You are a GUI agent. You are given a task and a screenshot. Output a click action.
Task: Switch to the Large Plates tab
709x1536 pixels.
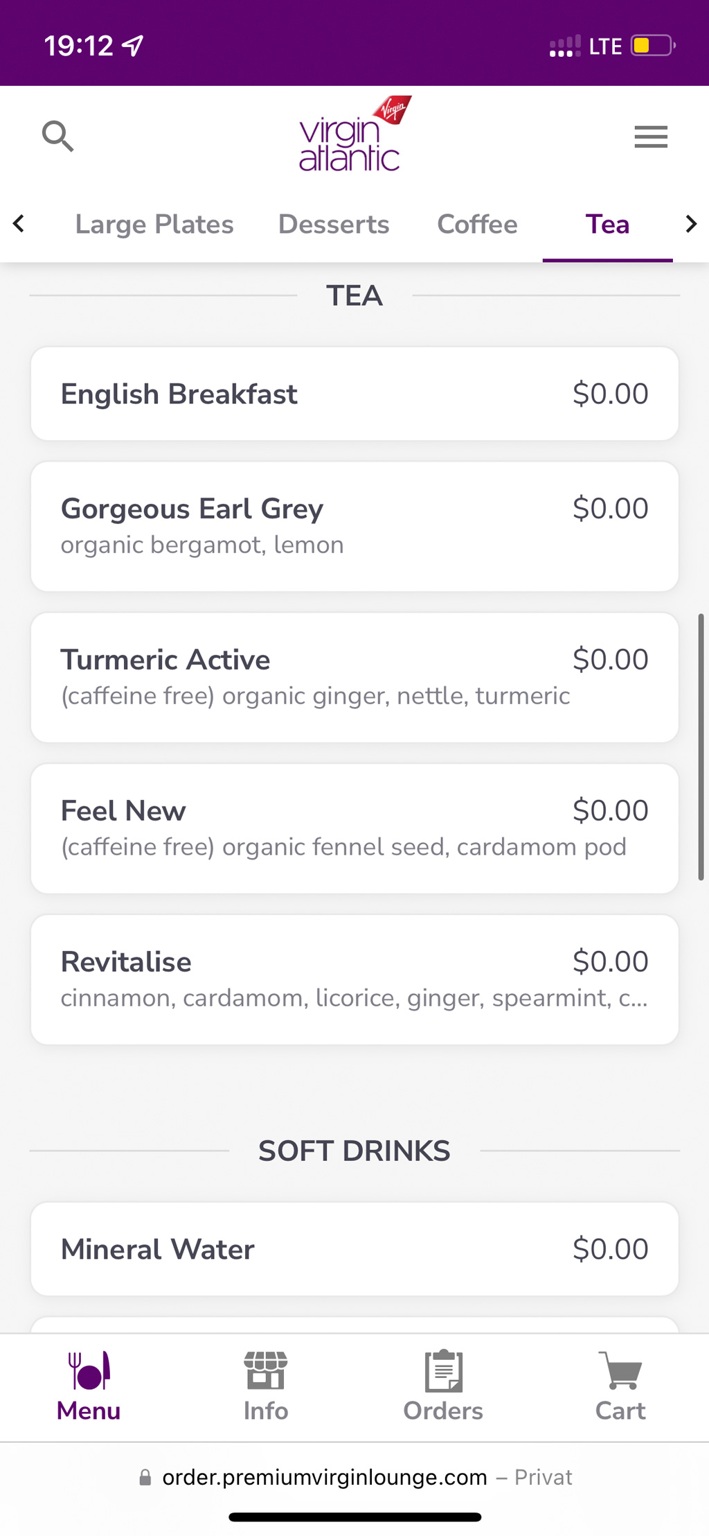pos(154,225)
